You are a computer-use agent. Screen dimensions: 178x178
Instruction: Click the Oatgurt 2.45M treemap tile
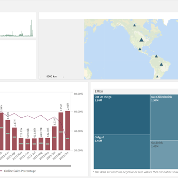point(122,152)
